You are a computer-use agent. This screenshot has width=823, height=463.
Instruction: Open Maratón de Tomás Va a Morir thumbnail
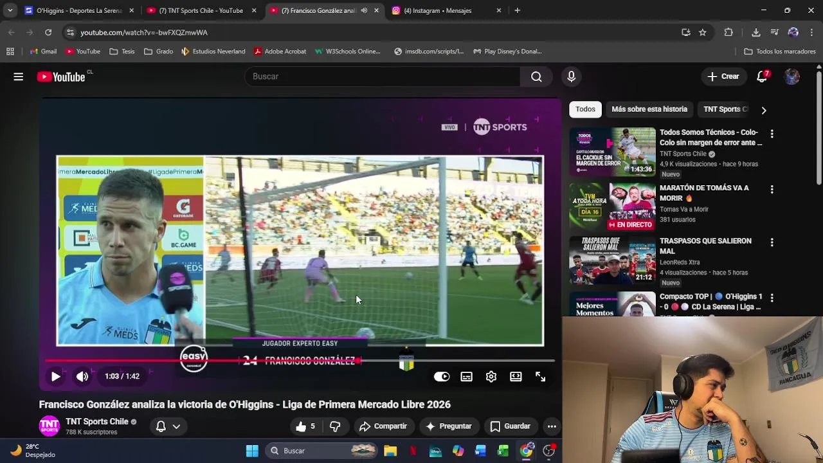pyautogui.click(x=612, y=207)
